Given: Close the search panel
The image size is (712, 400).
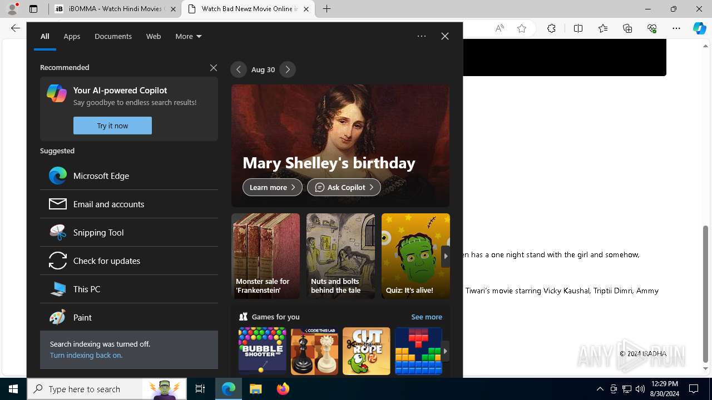Looking at the screenshot, I should (x=445, y=36).
